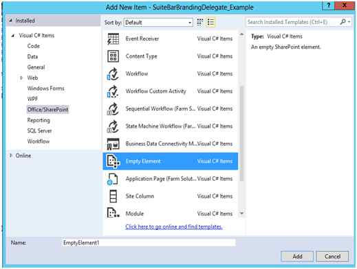
Task: Select the Sequential Workflow icon
Action: pos(113,109)
